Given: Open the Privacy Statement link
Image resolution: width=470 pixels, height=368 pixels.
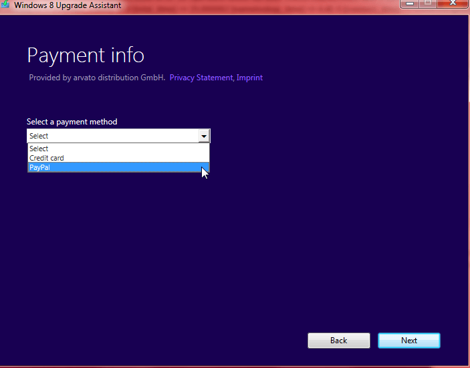Looking at the screenshot, I should (x=201, y=78).
